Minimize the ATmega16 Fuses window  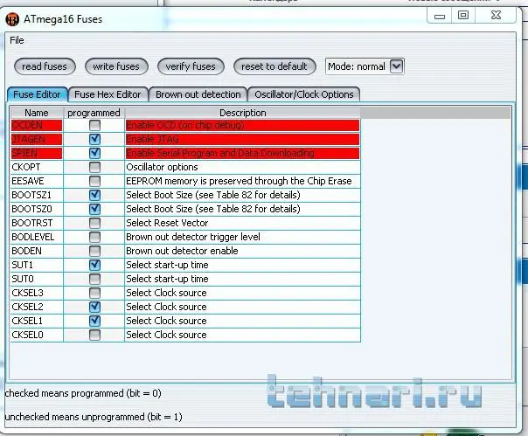coord(440,16)
